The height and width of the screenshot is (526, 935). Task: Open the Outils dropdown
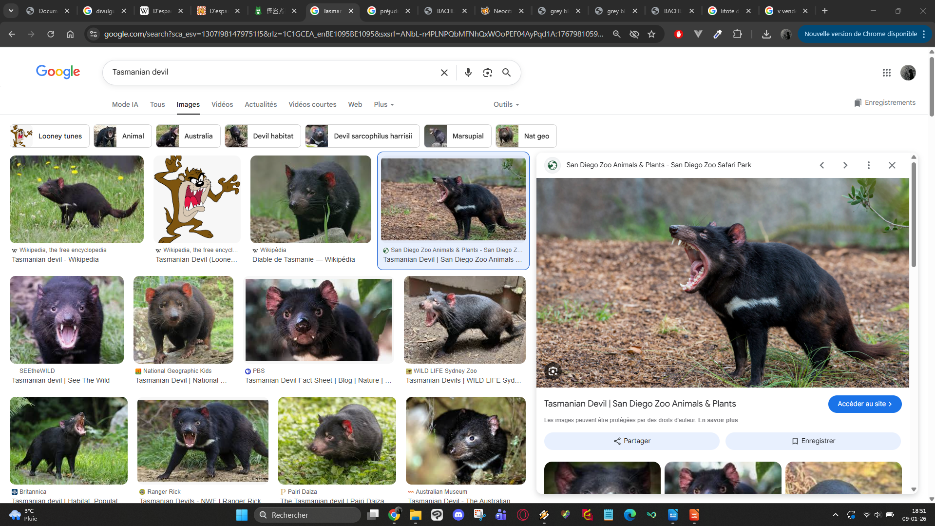pos(506,104)
